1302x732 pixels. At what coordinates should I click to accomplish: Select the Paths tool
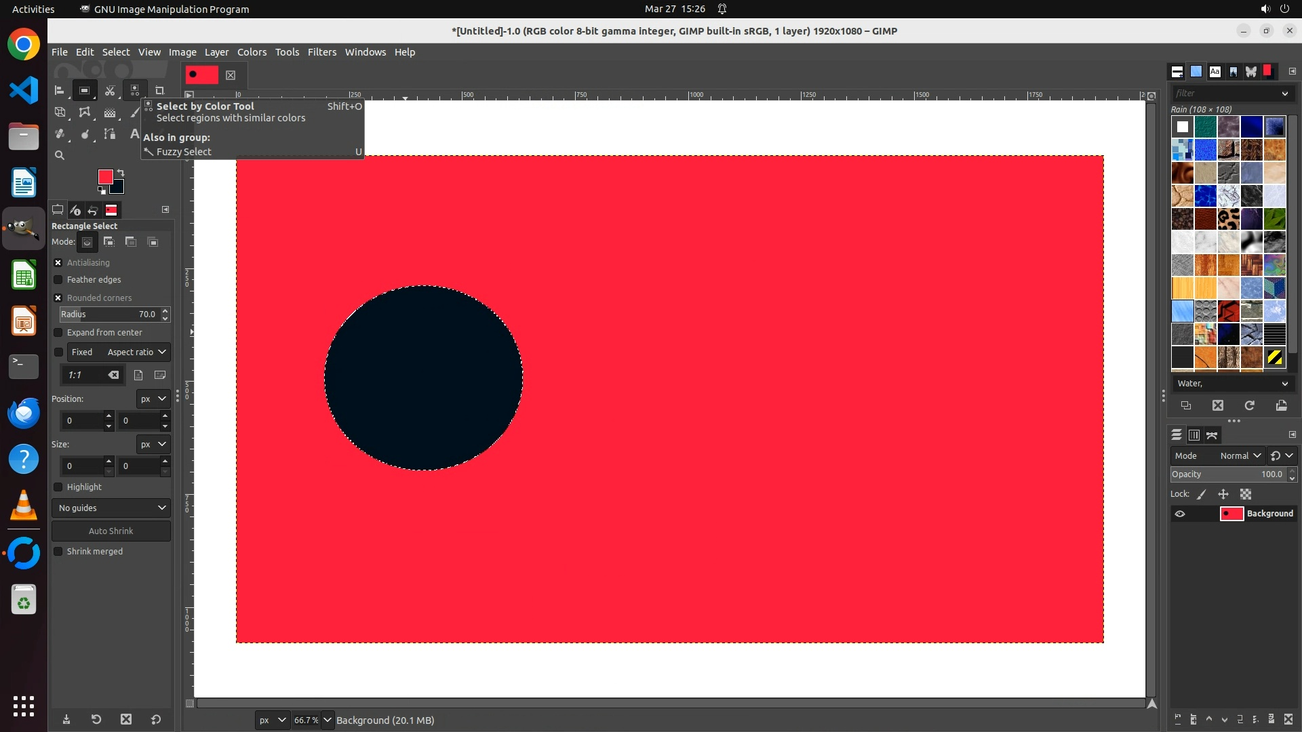(110, 134)
